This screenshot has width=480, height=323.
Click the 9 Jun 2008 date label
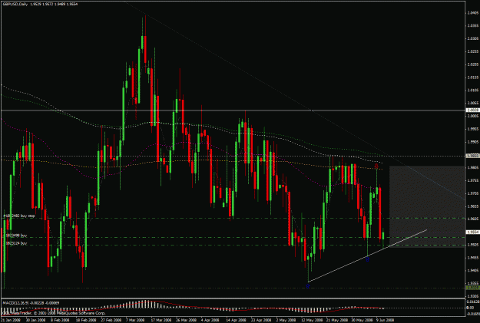pyautogui.click(x=385, y=320)
